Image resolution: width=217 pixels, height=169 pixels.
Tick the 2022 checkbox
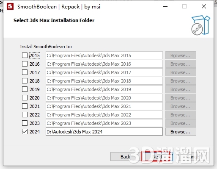[x=25, y=115]
